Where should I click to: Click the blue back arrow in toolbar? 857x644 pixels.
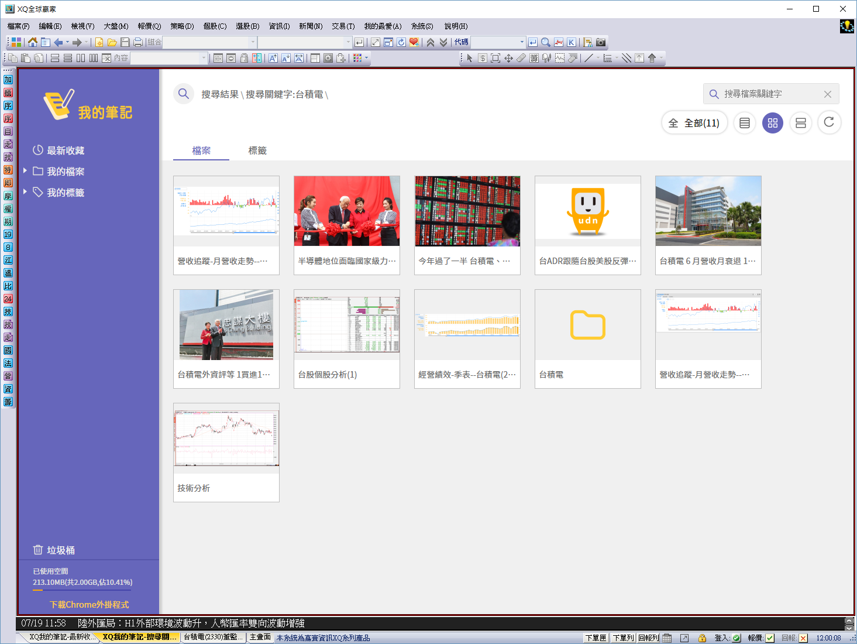coord(58,42)
